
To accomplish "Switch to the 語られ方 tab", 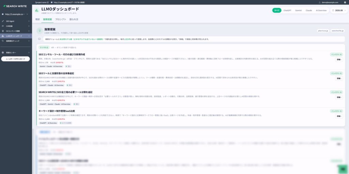I will 74,19.
